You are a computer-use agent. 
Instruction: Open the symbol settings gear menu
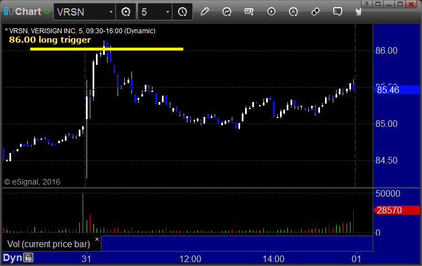point(126,12)
